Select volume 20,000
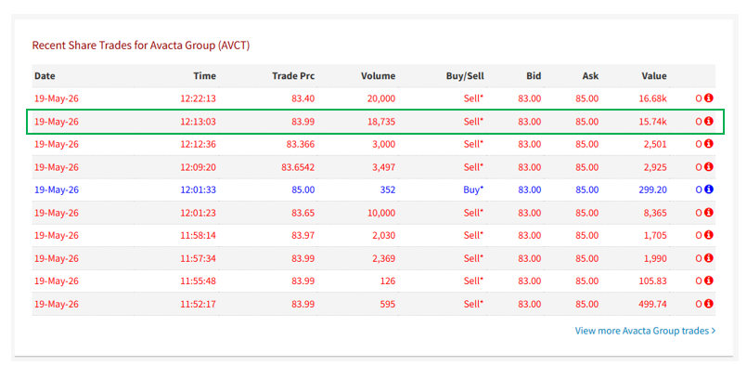 381,98
